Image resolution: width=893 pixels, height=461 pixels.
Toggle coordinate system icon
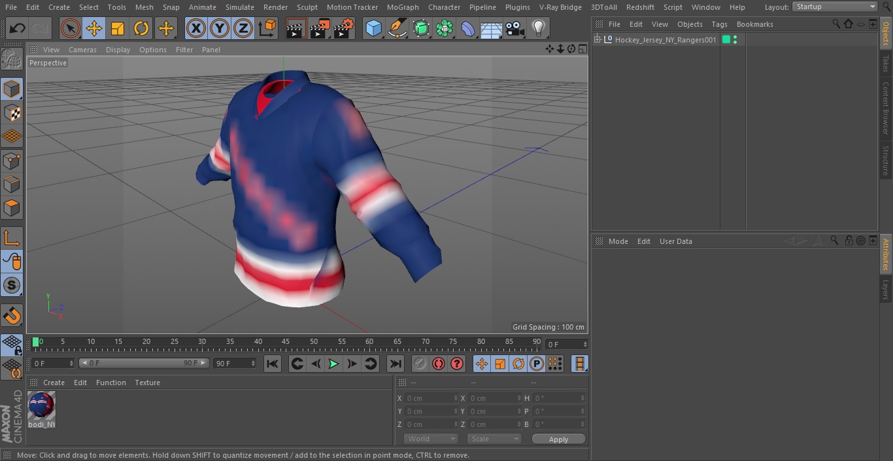point(267,28)
